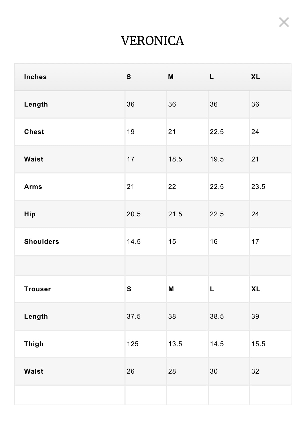Select the Inches header cell
The image size is (304, 440).
[35, 77]
